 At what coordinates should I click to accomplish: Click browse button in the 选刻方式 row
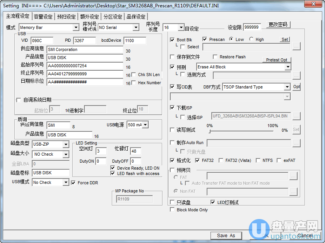pos(296,75)
